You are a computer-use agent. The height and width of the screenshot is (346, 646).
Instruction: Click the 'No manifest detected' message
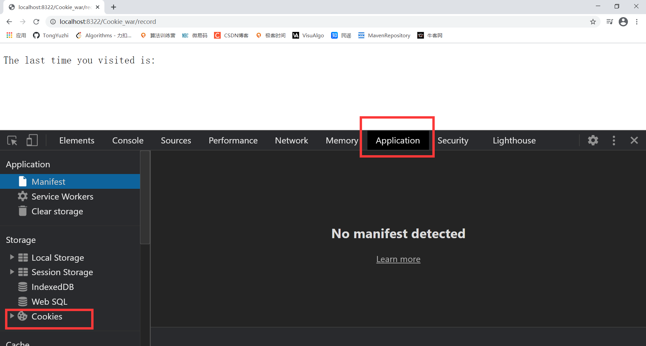pos(398,233)
